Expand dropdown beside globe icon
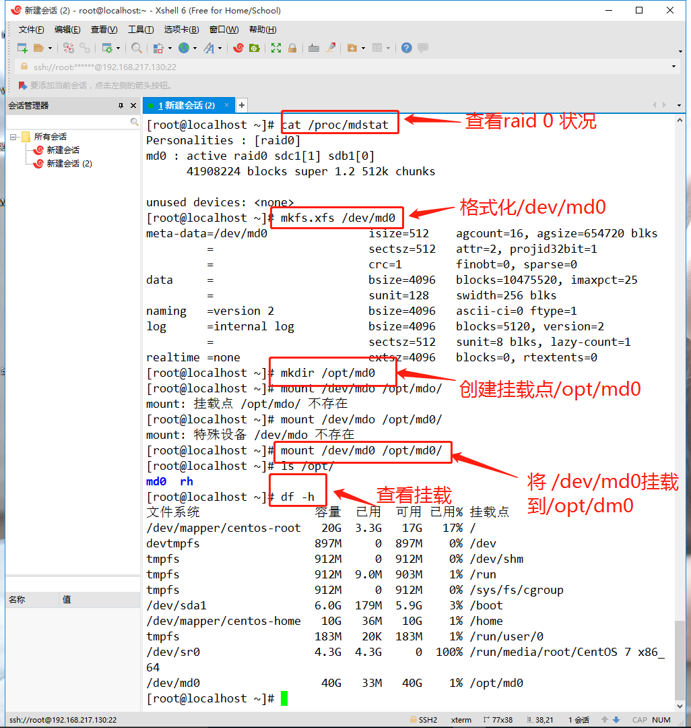Screen dimensions: 691x728 (x=195, y=48)
